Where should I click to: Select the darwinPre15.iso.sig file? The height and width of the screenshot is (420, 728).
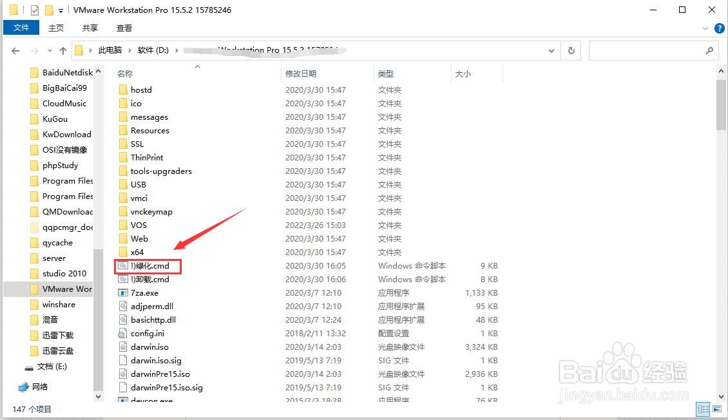tap(167, 387)
